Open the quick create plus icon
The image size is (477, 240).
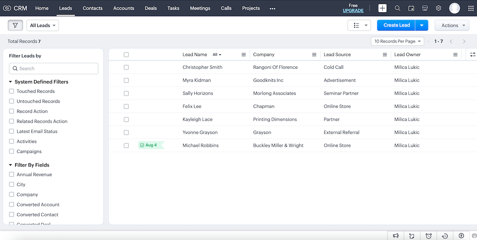(x=382, y=8)
